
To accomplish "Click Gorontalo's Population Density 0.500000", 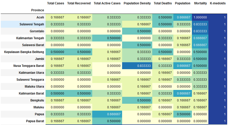I will tap(137, 31).
